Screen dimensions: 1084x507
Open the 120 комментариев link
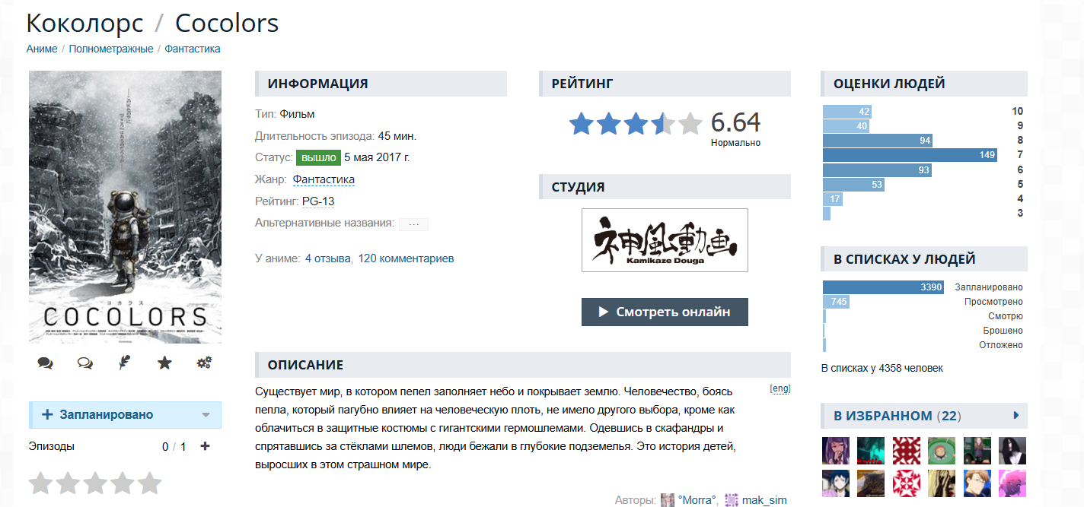click(406, 258)
